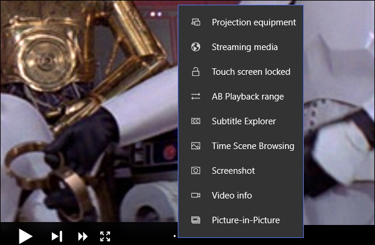Enable "AB Playback range" option
The height and width of the screenshot is (245, 375).
point(248,97)
